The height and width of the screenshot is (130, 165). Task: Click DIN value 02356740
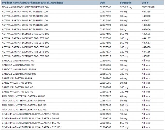(105, 60)
